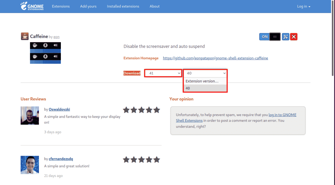Viewport: 335px width, 185px height.
Task: Open the Add yours page
Action: pos(88,7)
